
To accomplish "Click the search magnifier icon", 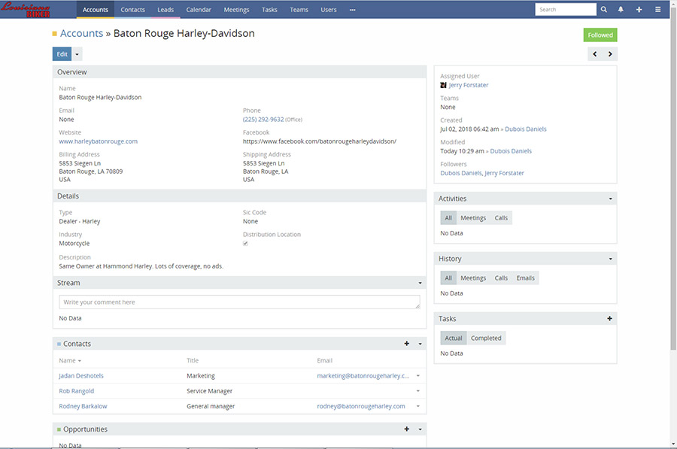I will click(603, 10).
